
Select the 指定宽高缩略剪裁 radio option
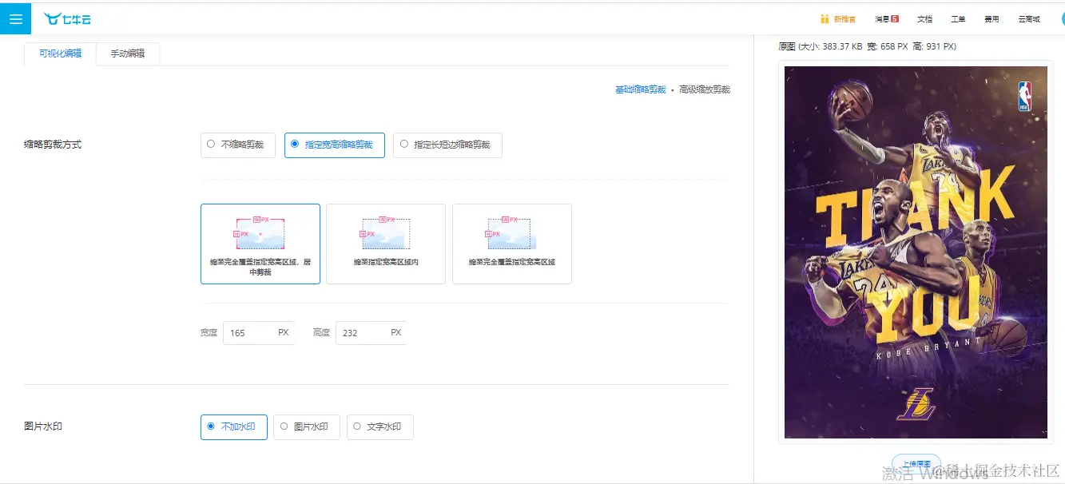[x=335, y=145]
